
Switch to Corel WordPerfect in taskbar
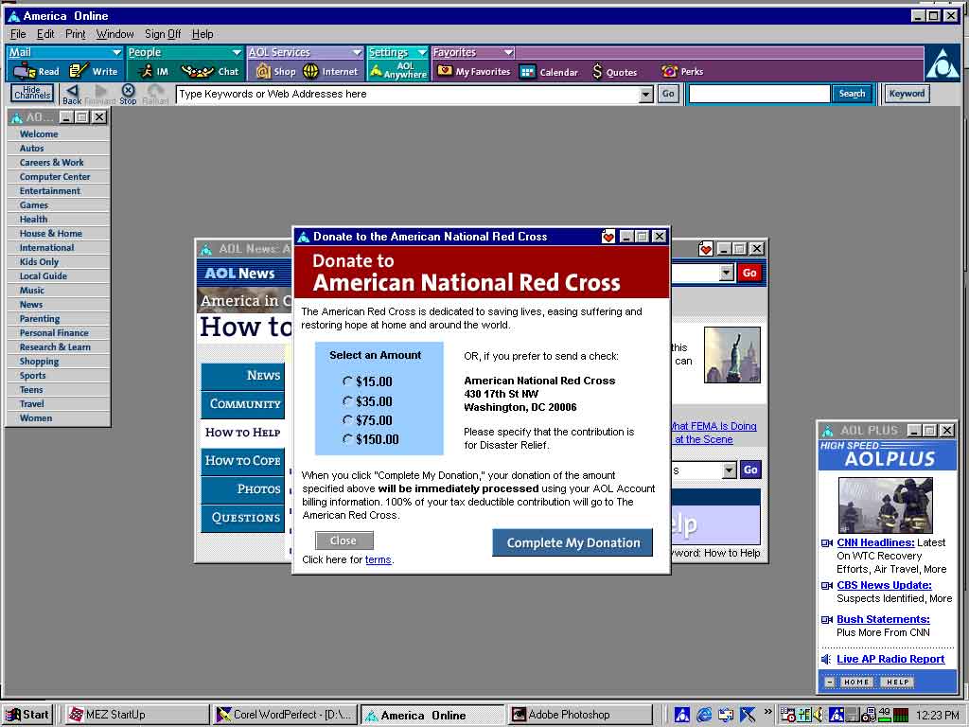click(284, 715)
